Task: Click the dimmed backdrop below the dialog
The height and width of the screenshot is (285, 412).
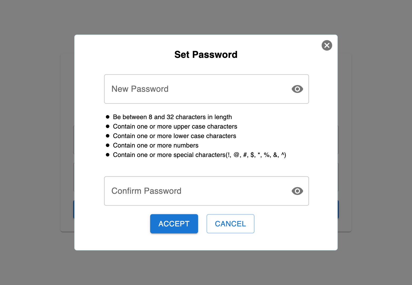Action: click(206, 268)
